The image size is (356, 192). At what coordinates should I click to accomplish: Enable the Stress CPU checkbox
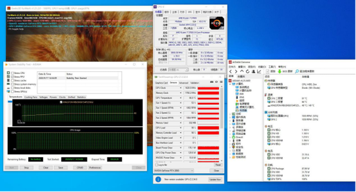pos(13,73)
